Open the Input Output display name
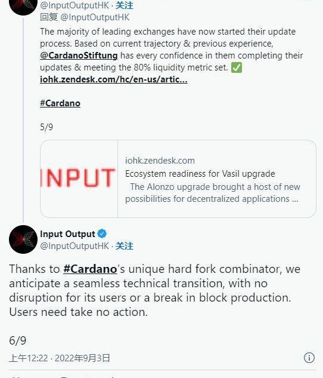 [67, 234]
